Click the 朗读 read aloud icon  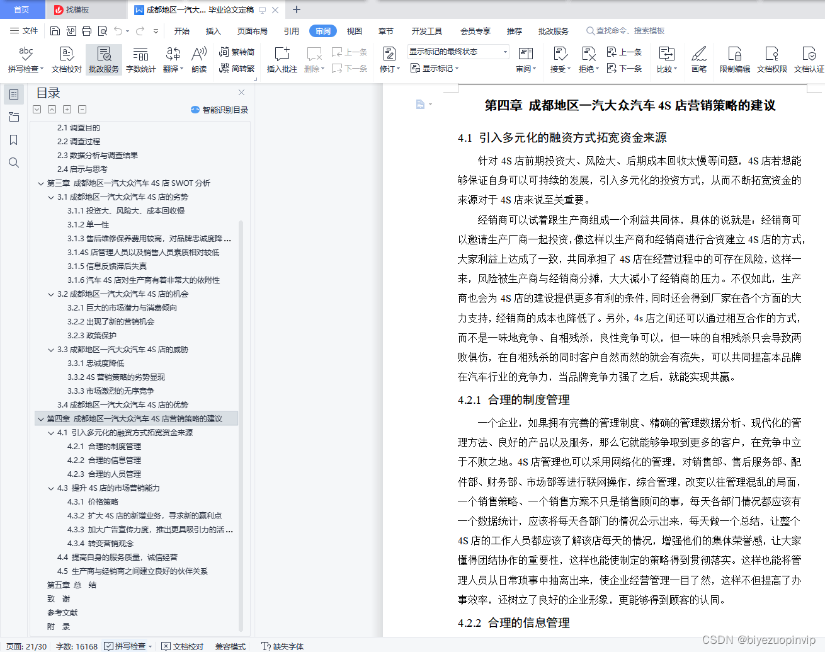pos(199,60)
